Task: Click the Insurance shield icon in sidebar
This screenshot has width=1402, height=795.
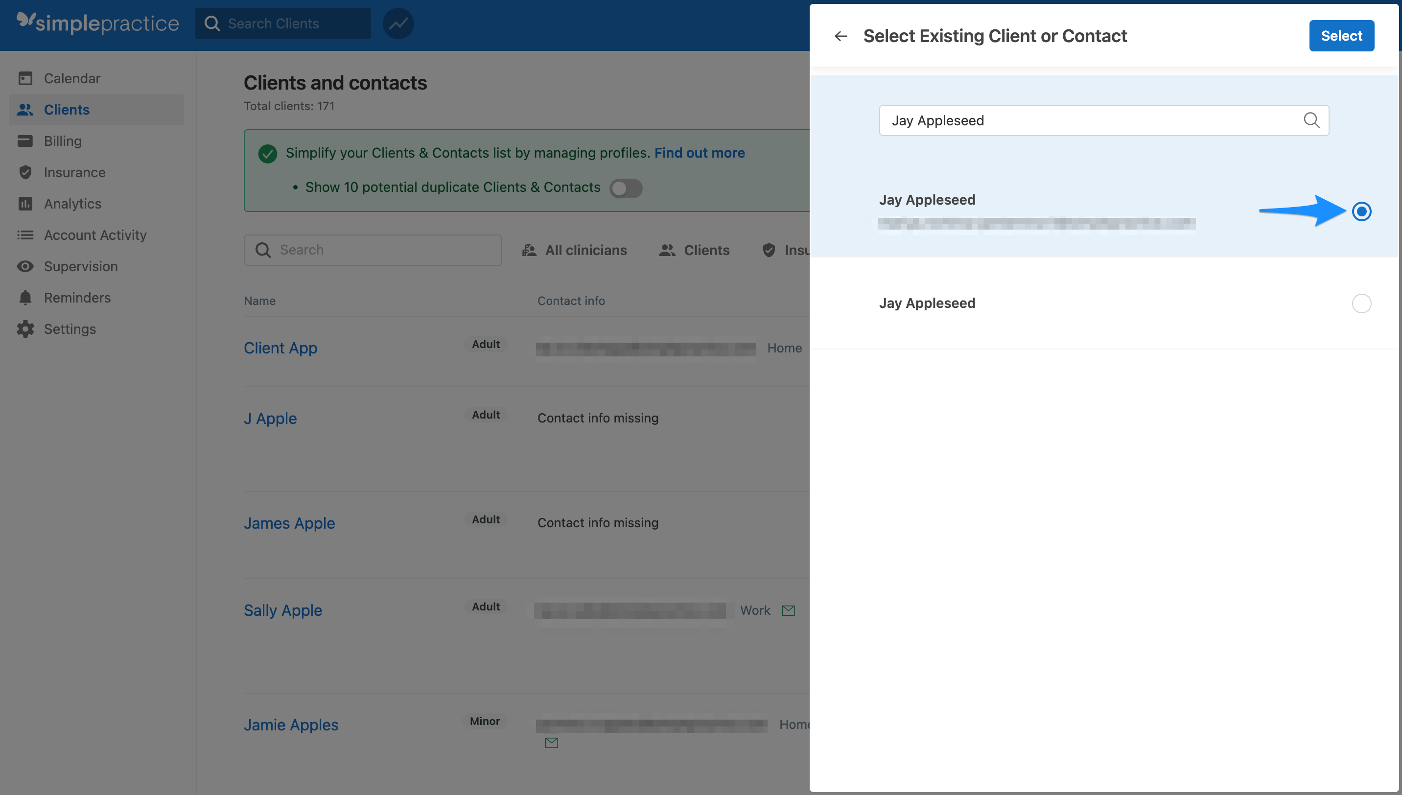Action: tap(25, 172)
